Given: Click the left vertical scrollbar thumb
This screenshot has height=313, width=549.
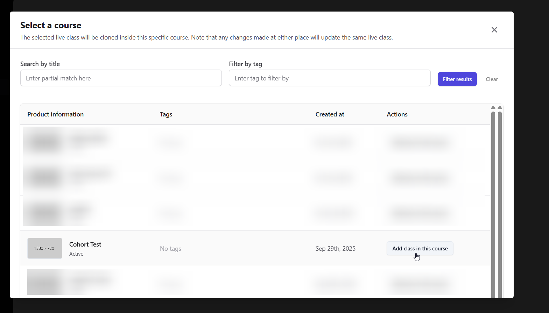Looking at the screenshot, I should [x=493, y=203].
